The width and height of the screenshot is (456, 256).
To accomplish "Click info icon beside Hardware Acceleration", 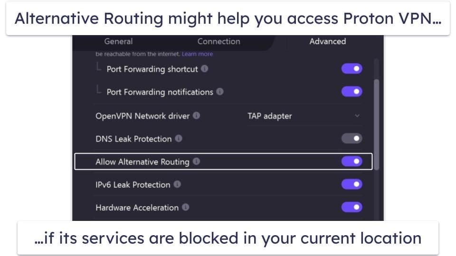I will pyautogui.click(x=185, y=207).
